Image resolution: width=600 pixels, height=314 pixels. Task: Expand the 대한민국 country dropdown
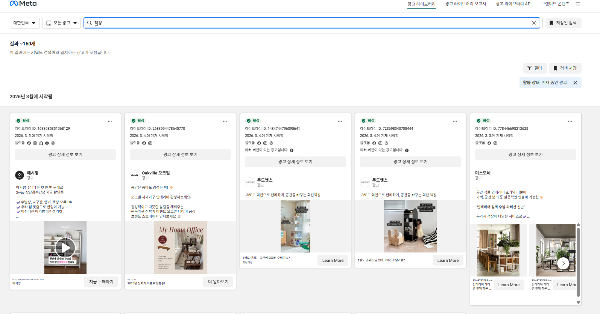click(24, 23)
